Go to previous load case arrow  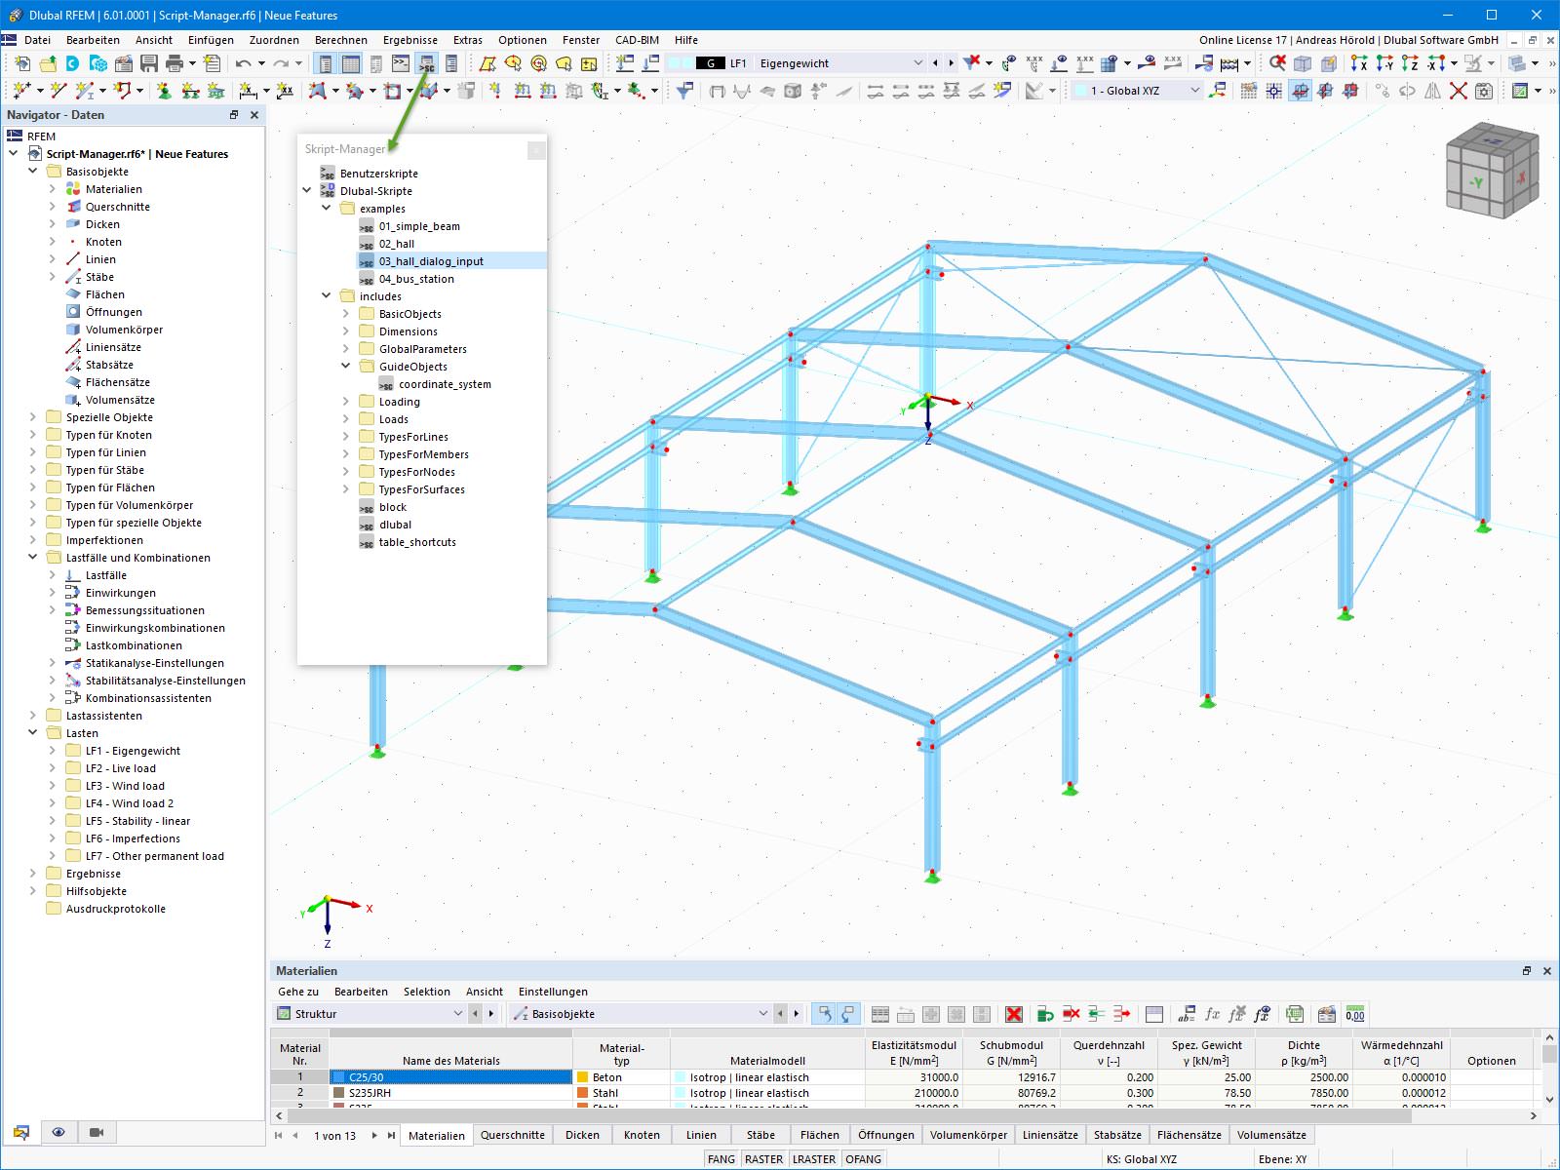tap(935, 63)
